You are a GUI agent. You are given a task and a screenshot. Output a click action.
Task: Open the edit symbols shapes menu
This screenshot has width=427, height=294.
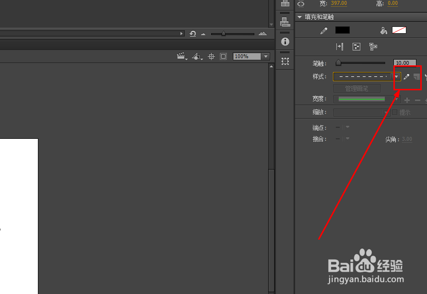click(x=197, y=57)
